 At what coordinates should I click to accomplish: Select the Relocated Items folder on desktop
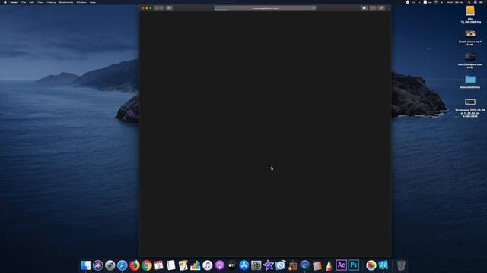click(470, 80)
